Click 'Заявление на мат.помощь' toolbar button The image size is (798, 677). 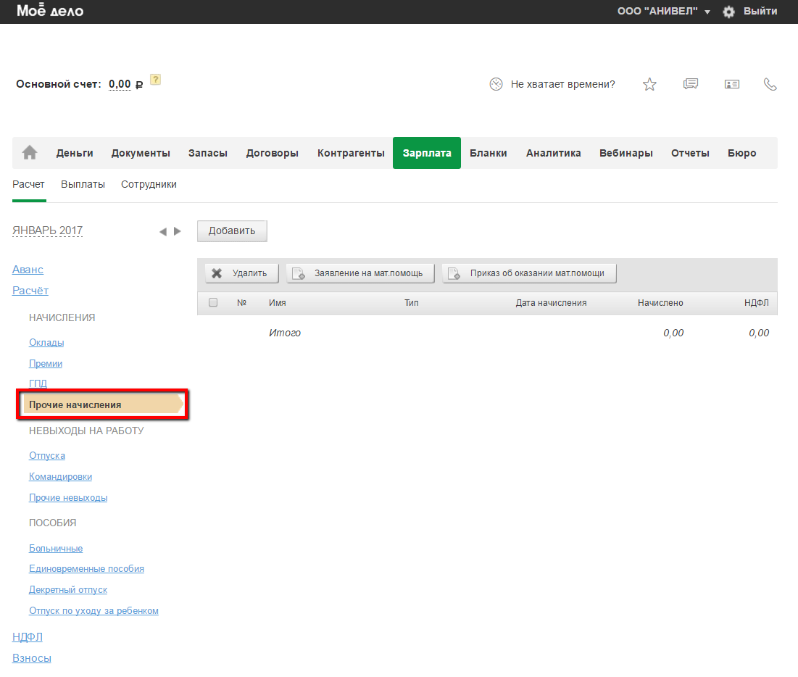(x=360, y=273)
